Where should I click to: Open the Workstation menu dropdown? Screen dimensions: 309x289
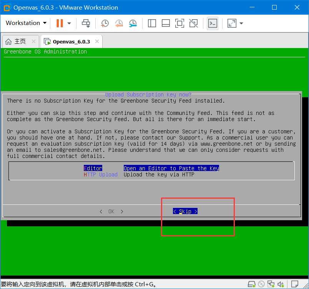coord(26,23)
